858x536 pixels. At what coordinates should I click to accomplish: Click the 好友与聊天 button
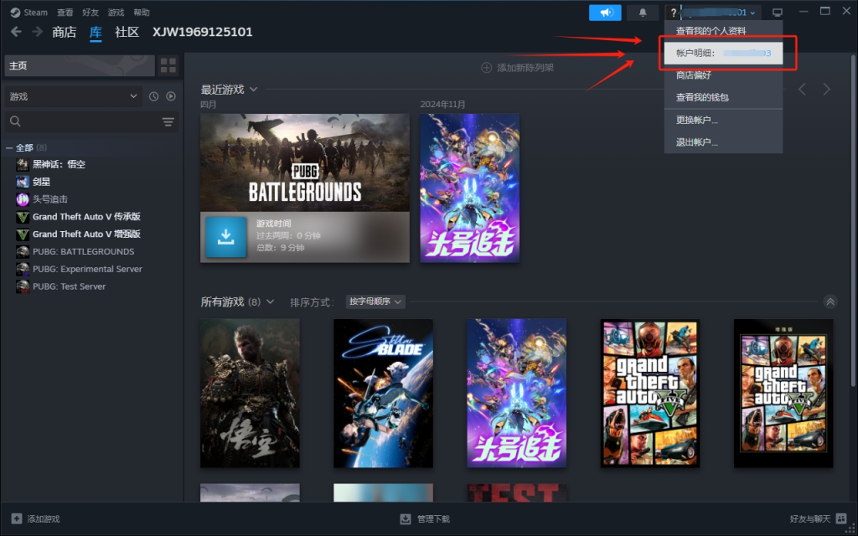tap(819, 518)
